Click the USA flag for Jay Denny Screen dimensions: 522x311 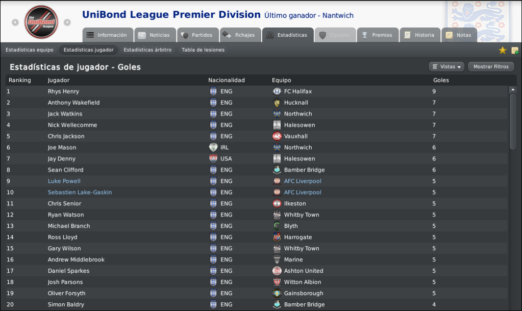(213, 159)
